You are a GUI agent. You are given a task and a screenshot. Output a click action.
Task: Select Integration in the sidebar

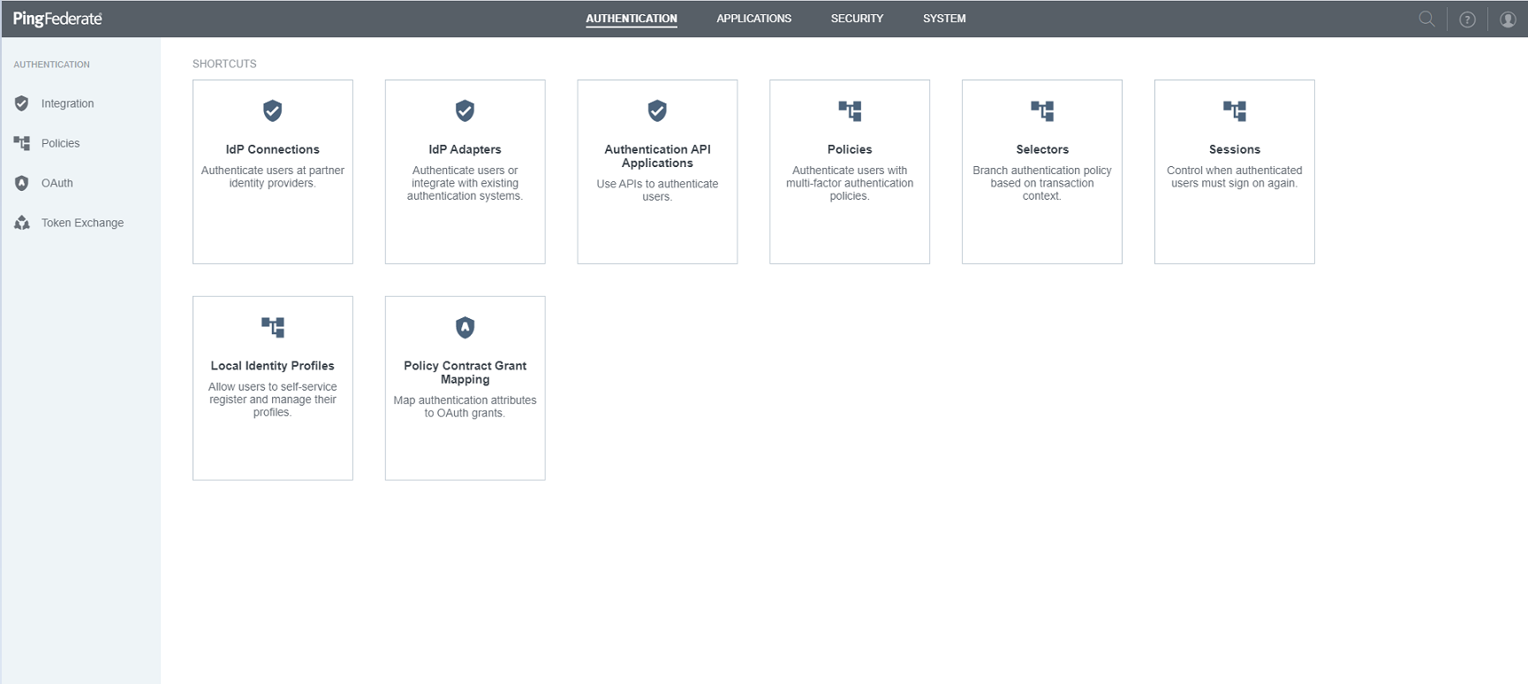tap(67, 103)
